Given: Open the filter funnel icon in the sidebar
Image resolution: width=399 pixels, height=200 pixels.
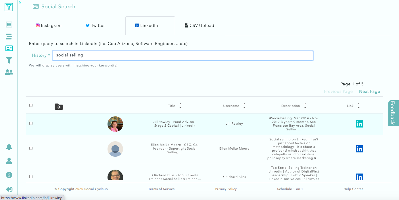Looking at the screenshot, I should click(x=9, y=60).
